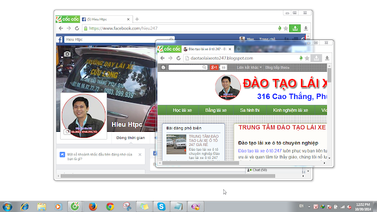Click the Facebook address bar URL

click(123, 28)
